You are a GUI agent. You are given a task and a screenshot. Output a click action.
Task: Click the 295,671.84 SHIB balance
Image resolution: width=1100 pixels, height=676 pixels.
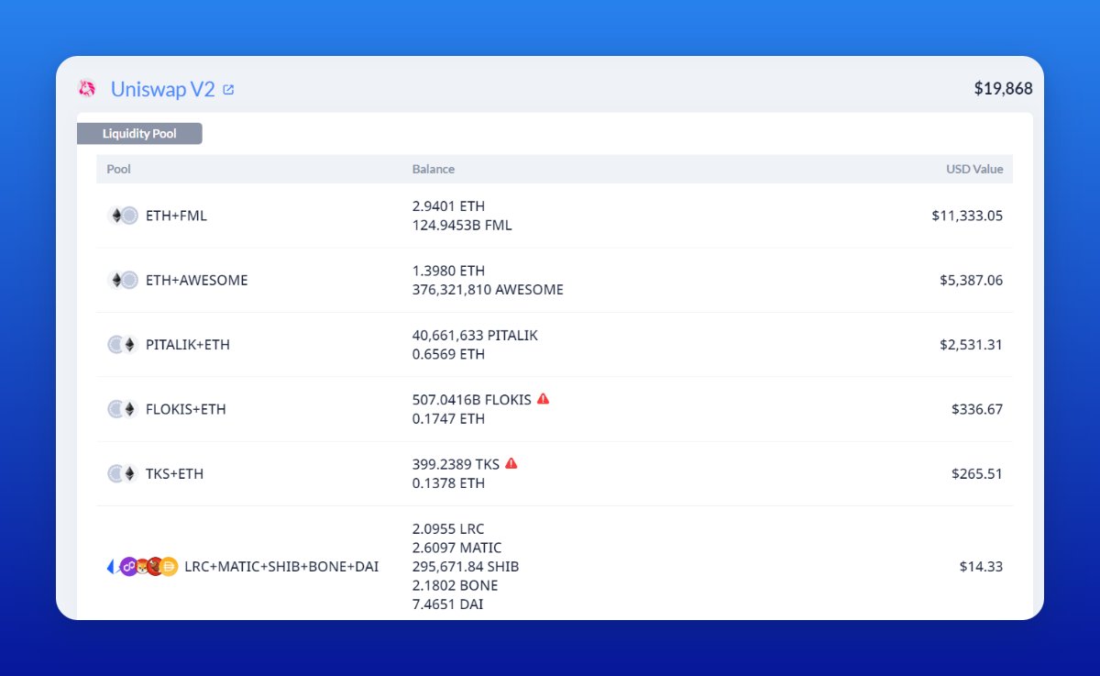[x=465, y=567]
